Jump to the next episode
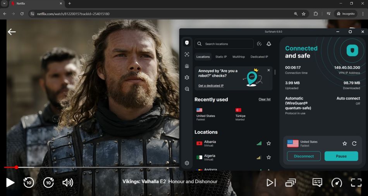 [271, 182]
